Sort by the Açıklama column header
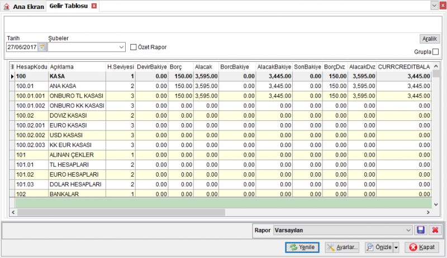 77,67
